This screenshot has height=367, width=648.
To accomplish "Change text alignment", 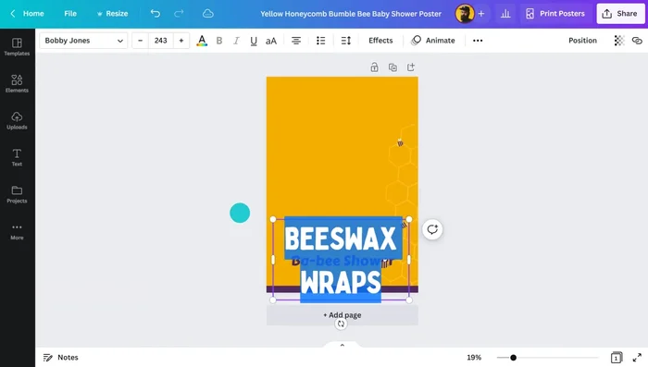I will [x=296, y=41].
